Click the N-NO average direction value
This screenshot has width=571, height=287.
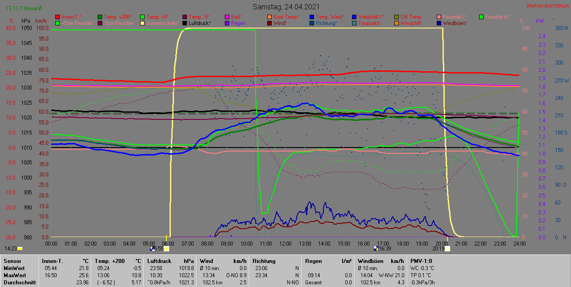(293, 283)
